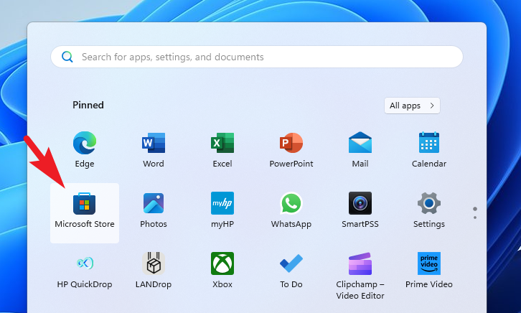Click the All apps button

click(412, 106)
